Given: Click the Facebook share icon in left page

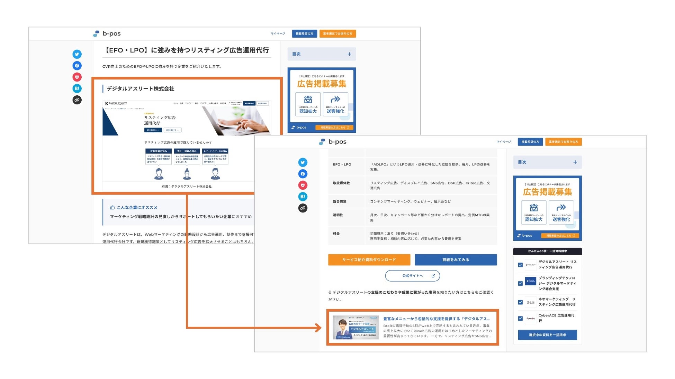Looking at the screenshot, I should 77,66.
